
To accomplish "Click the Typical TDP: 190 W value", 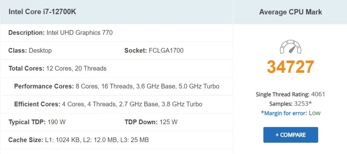I will [x=37, y=122].
